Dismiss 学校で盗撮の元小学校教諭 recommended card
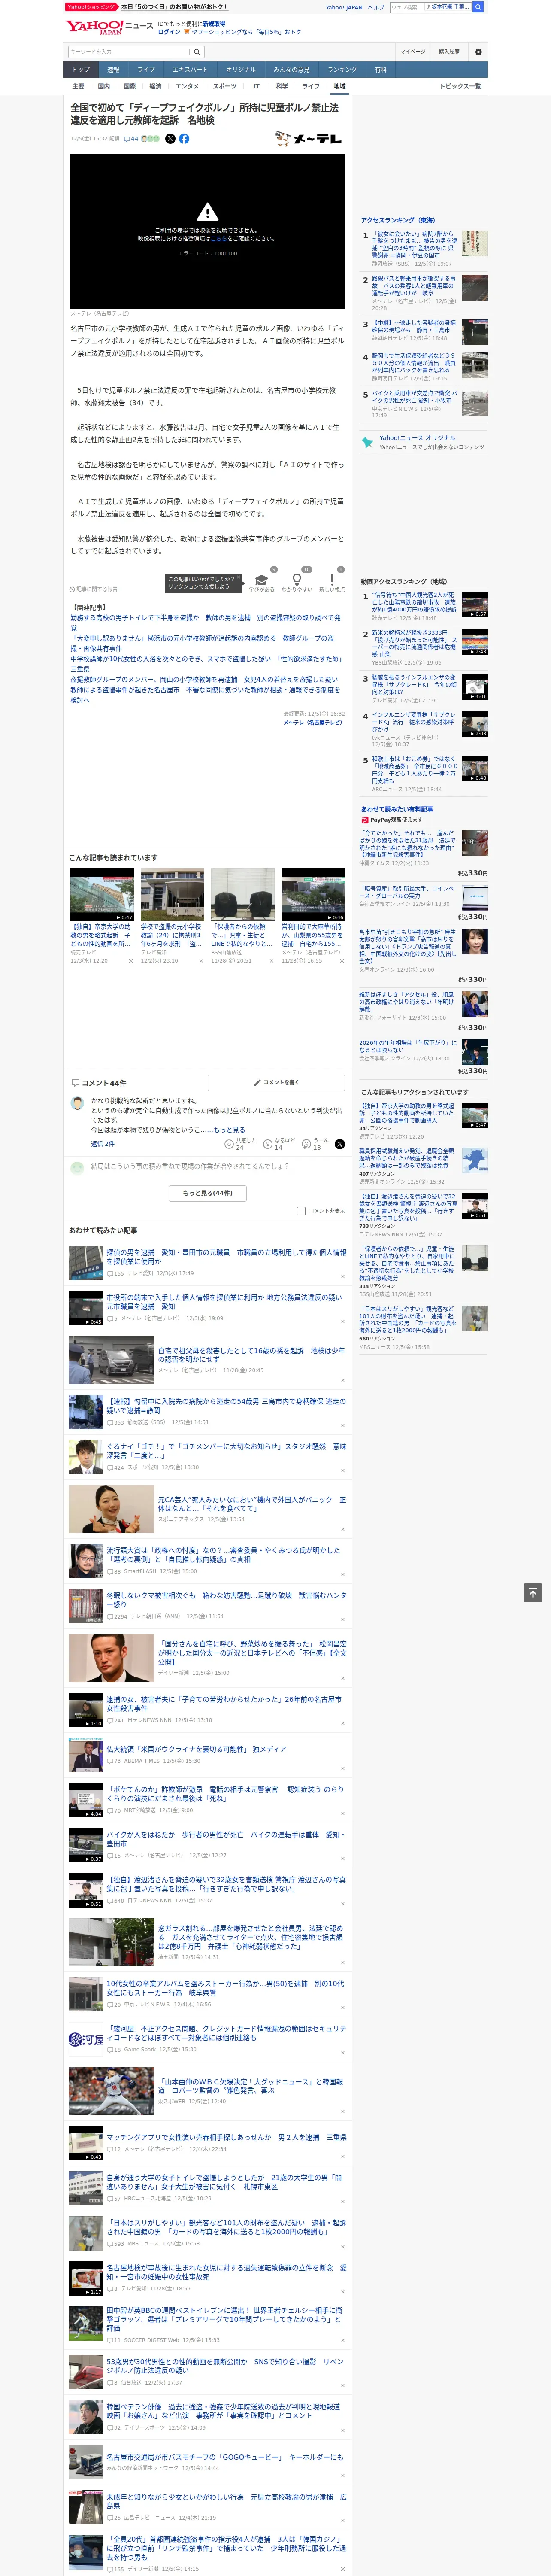 click(200, 961)
